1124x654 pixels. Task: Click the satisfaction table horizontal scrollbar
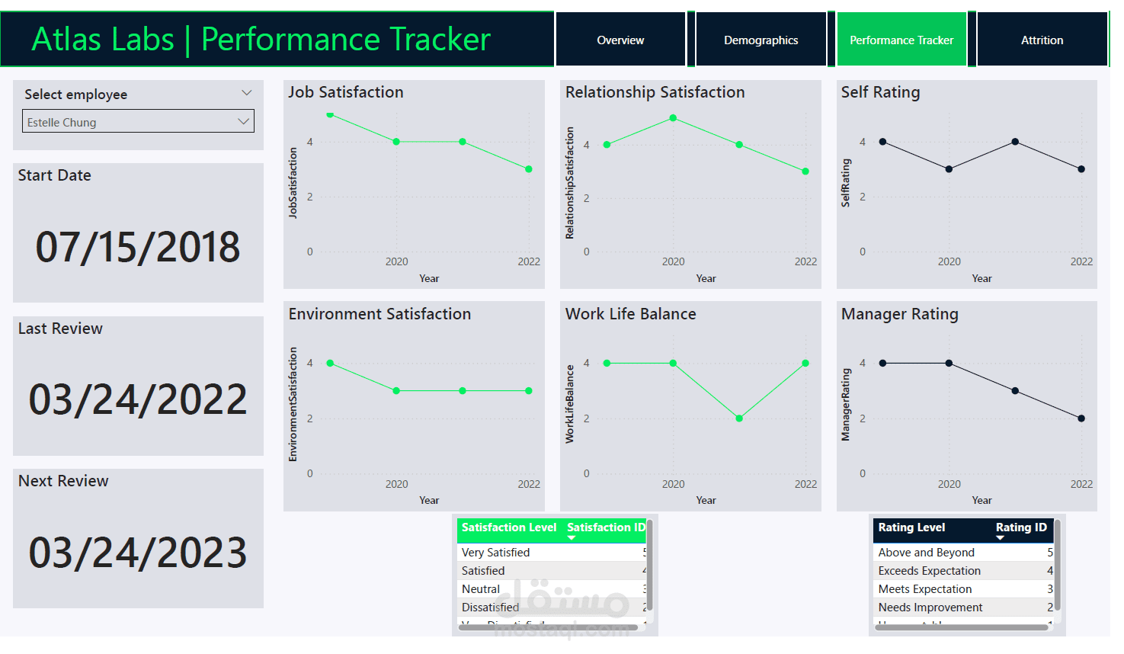click(x=549, y=628)
